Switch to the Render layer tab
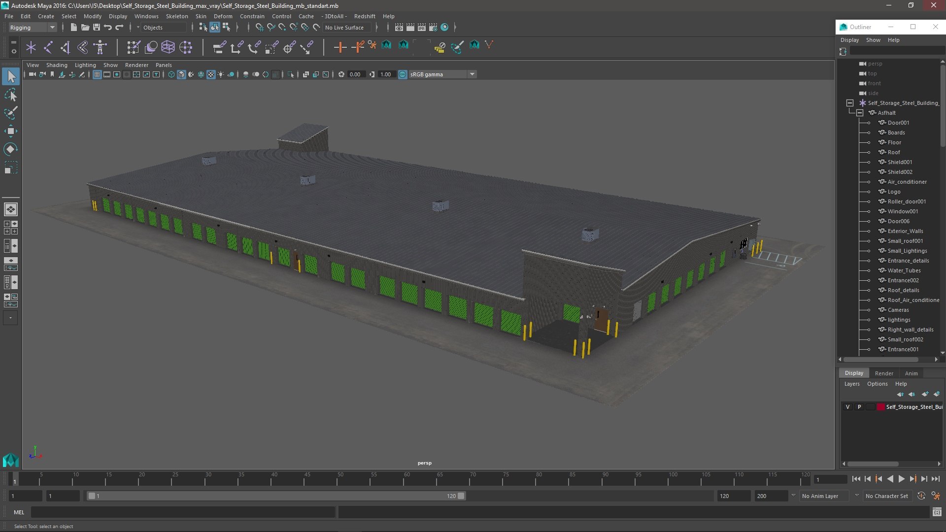 884,373
